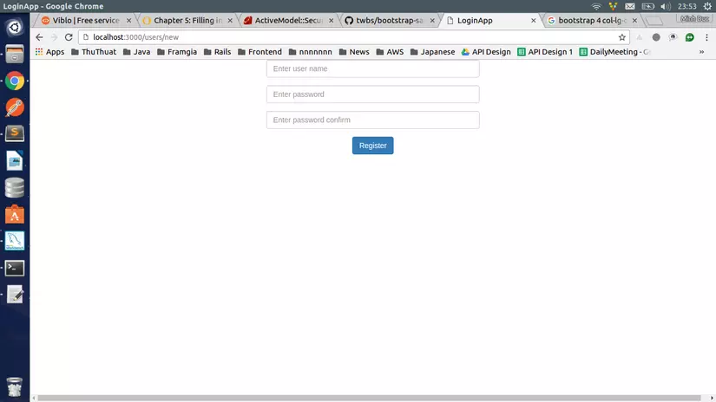Open the Rails bookmarks folder
Image resolution: width=716 pixels, height=402 pixels.
pos(217,52)
